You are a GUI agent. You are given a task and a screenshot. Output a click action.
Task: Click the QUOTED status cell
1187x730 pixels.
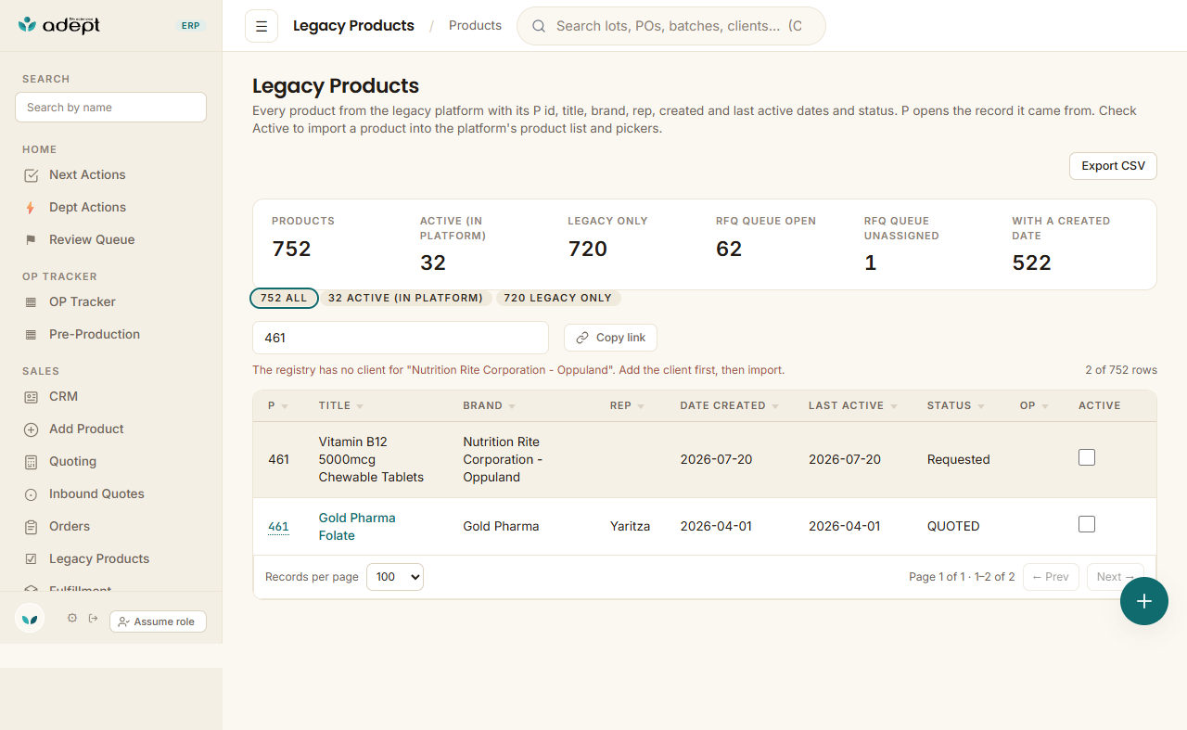click(x=953, y=527)
